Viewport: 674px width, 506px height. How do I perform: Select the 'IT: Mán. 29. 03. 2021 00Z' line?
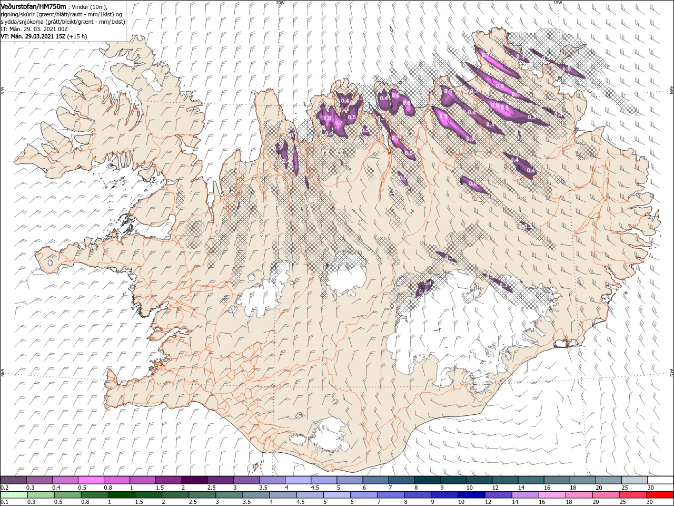(x=33, y=28)
